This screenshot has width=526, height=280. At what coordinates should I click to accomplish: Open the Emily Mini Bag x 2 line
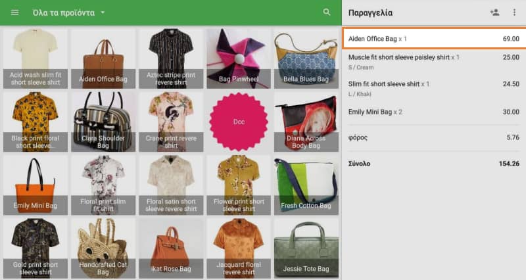click(433, 112)
